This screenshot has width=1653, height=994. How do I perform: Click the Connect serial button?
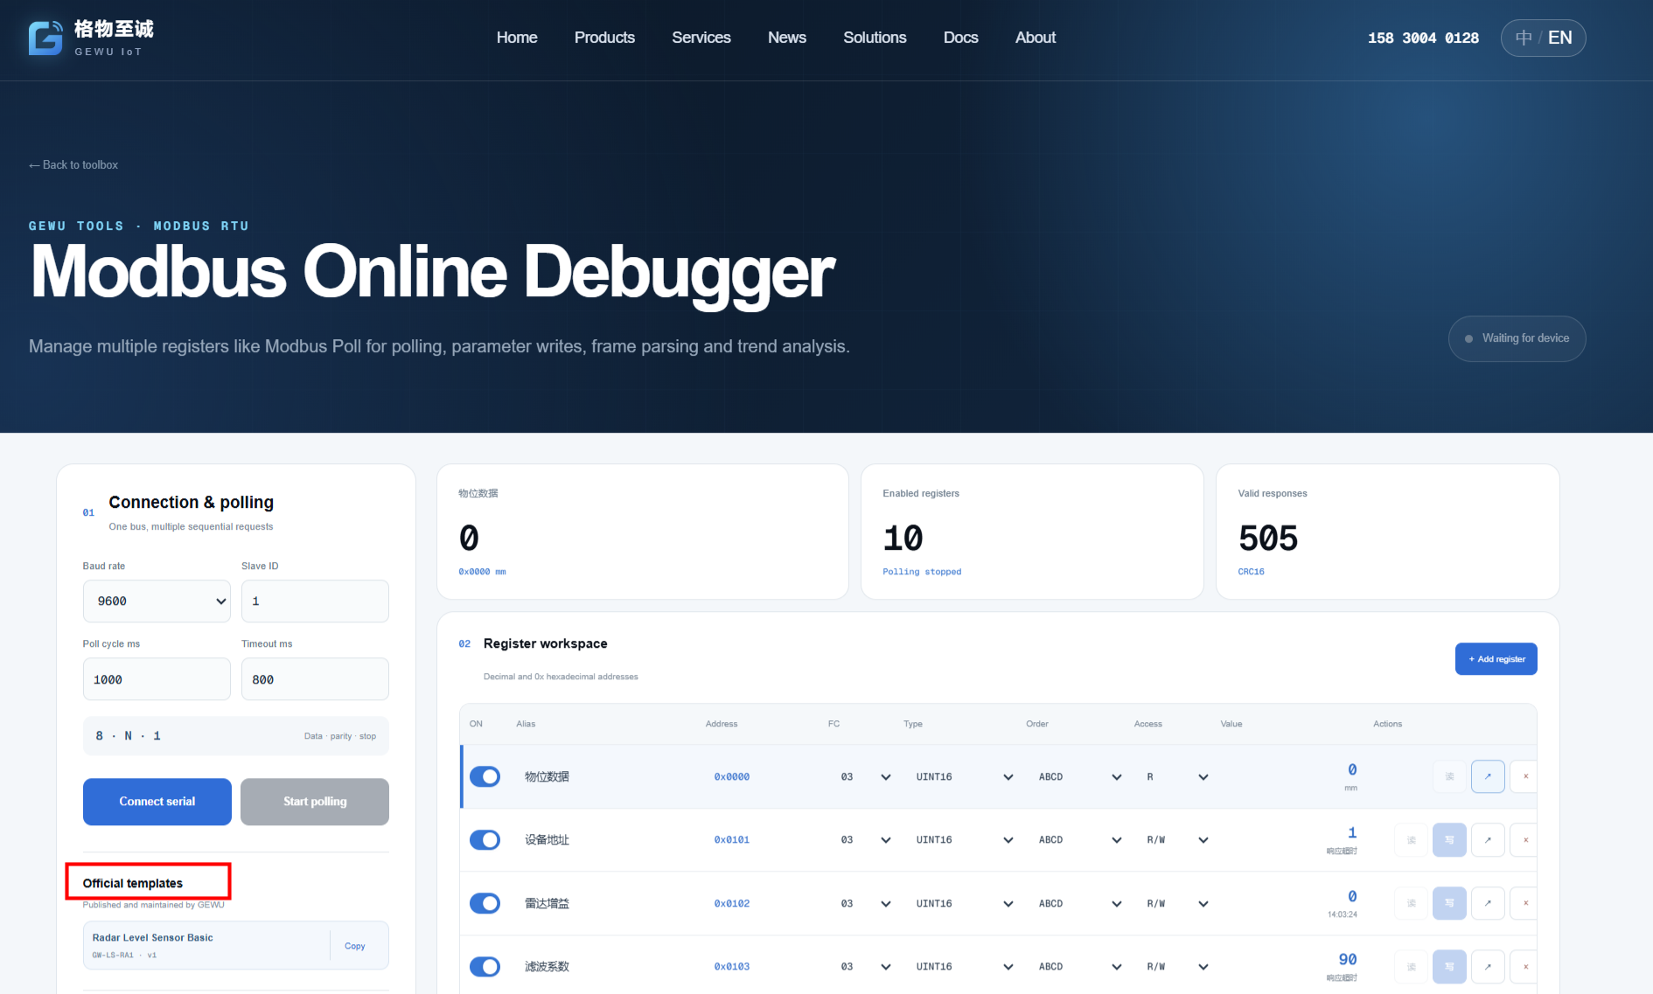pyautogui.click(x=157, y=802)
